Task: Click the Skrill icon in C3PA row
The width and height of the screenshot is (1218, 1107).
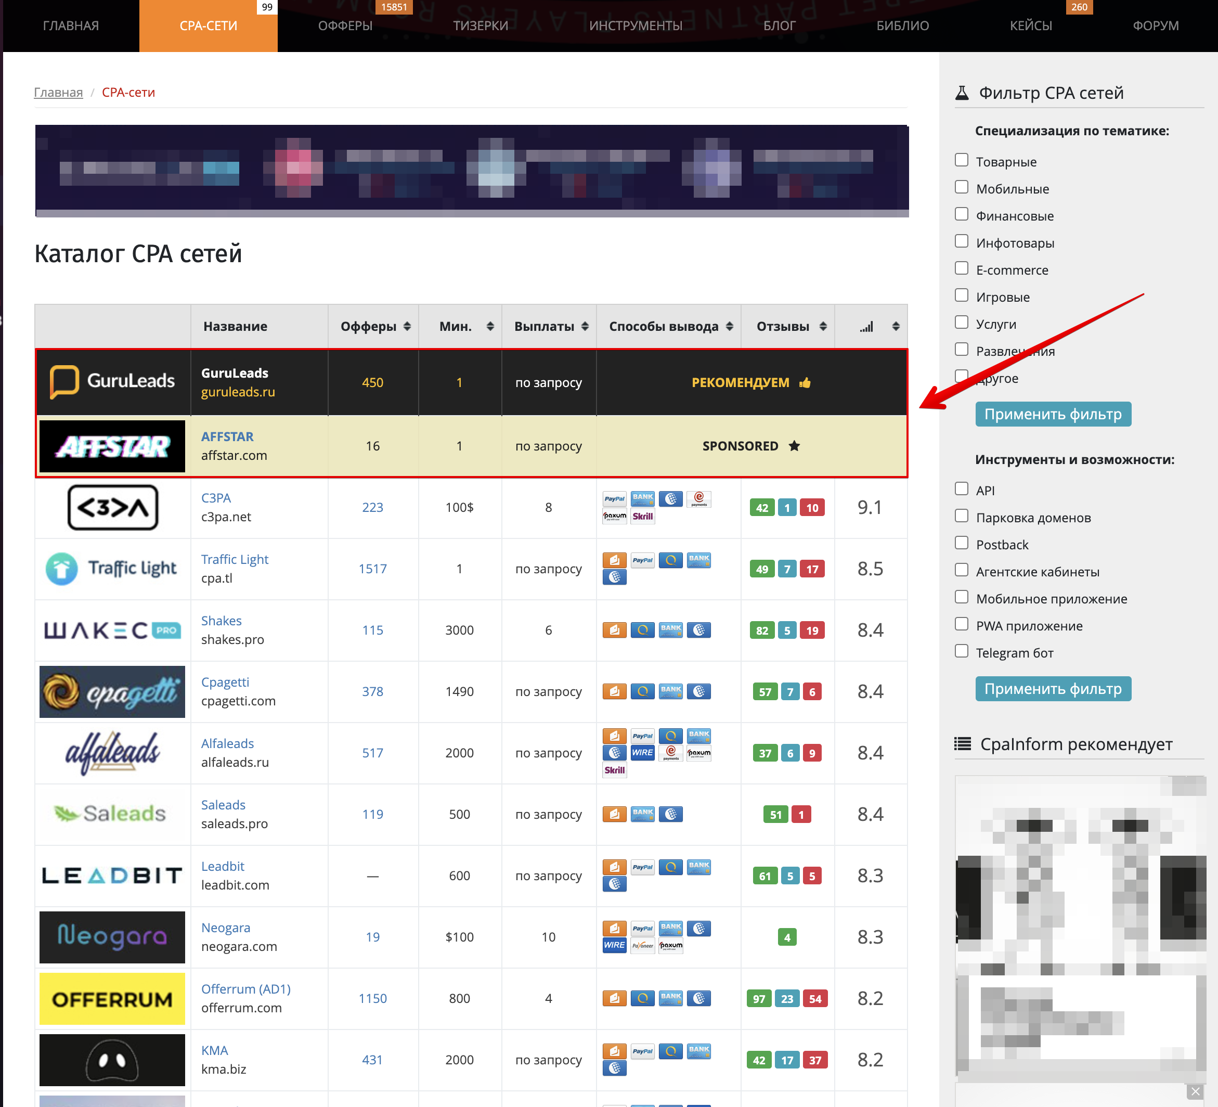Action: pyautogui.click(x=642, y=517)
